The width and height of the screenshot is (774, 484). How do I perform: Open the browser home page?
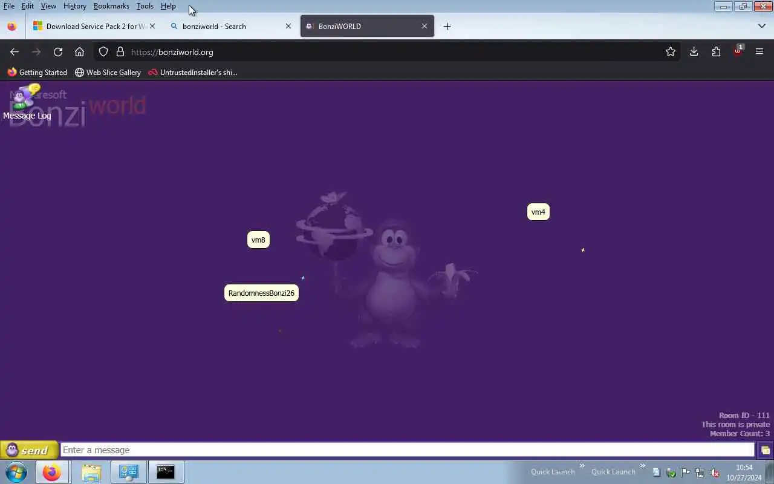coord(79,52)
